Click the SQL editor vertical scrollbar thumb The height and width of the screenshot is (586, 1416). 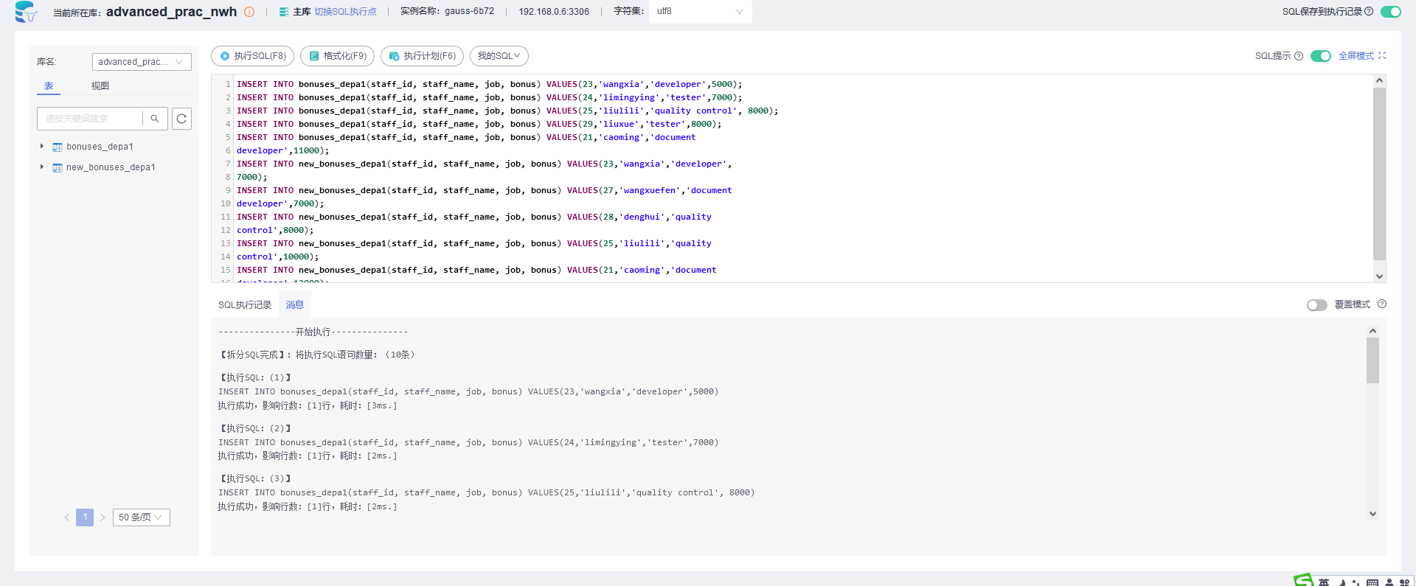1379,174
